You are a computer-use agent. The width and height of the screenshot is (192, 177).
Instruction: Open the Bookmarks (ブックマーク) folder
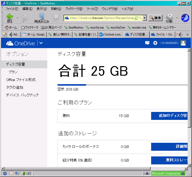click(30, 28)
